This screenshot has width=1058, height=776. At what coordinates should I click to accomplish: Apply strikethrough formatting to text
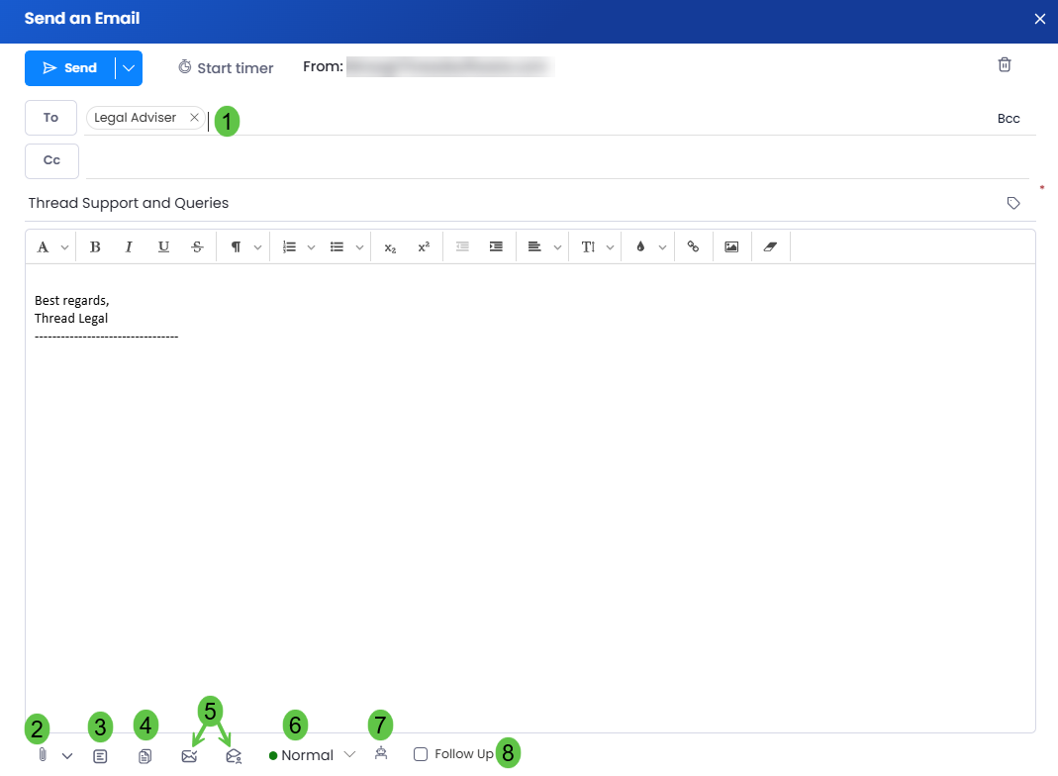(x=197, y=247)
